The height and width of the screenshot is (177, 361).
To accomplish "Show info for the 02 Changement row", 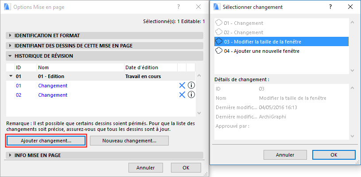I will coord(191,95).
